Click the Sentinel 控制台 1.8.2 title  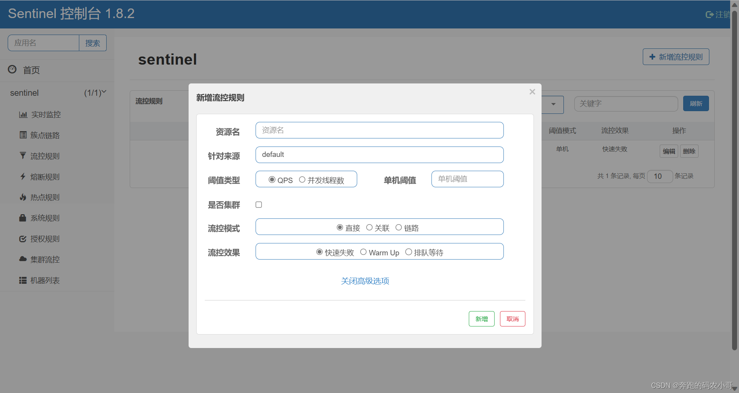point(71,14)
